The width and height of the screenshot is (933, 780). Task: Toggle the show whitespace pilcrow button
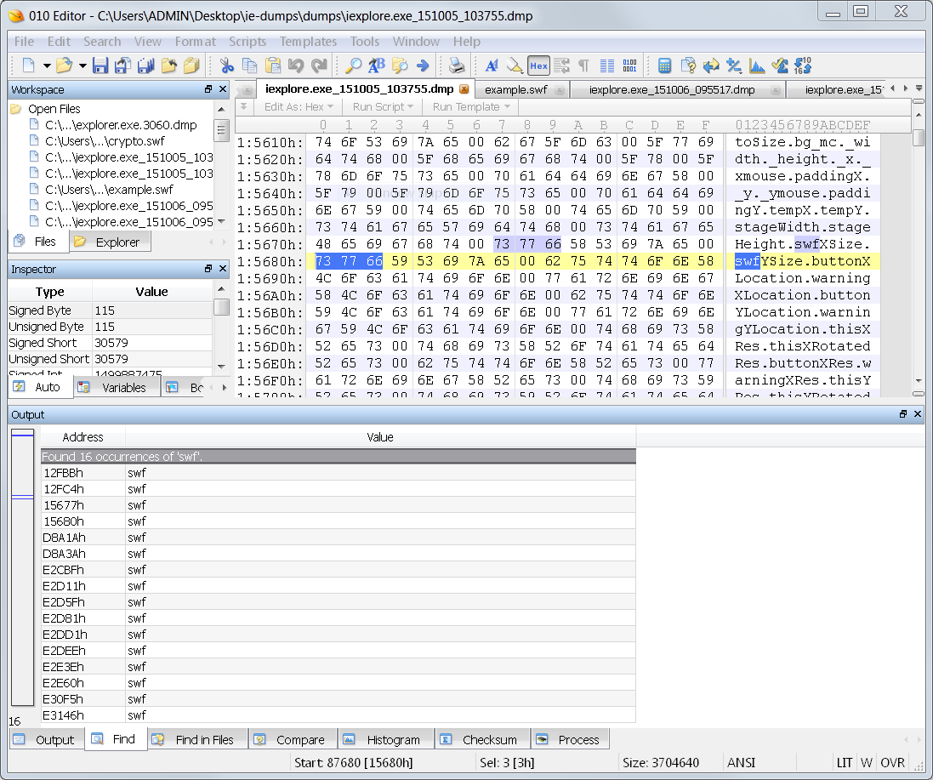point(583,65)
